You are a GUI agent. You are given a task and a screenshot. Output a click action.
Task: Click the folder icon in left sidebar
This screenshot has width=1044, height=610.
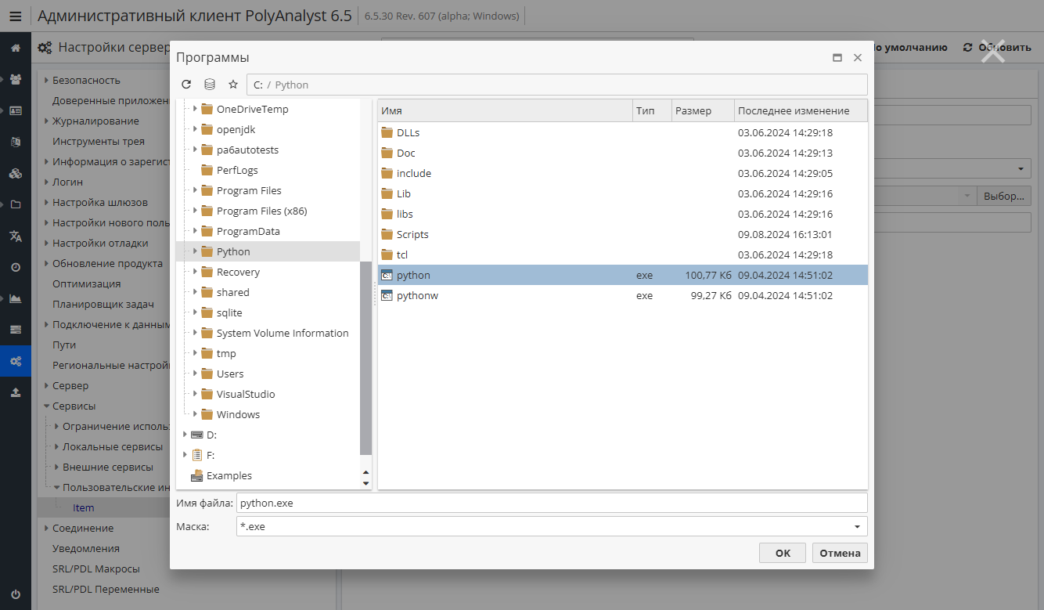pos(16,205)
